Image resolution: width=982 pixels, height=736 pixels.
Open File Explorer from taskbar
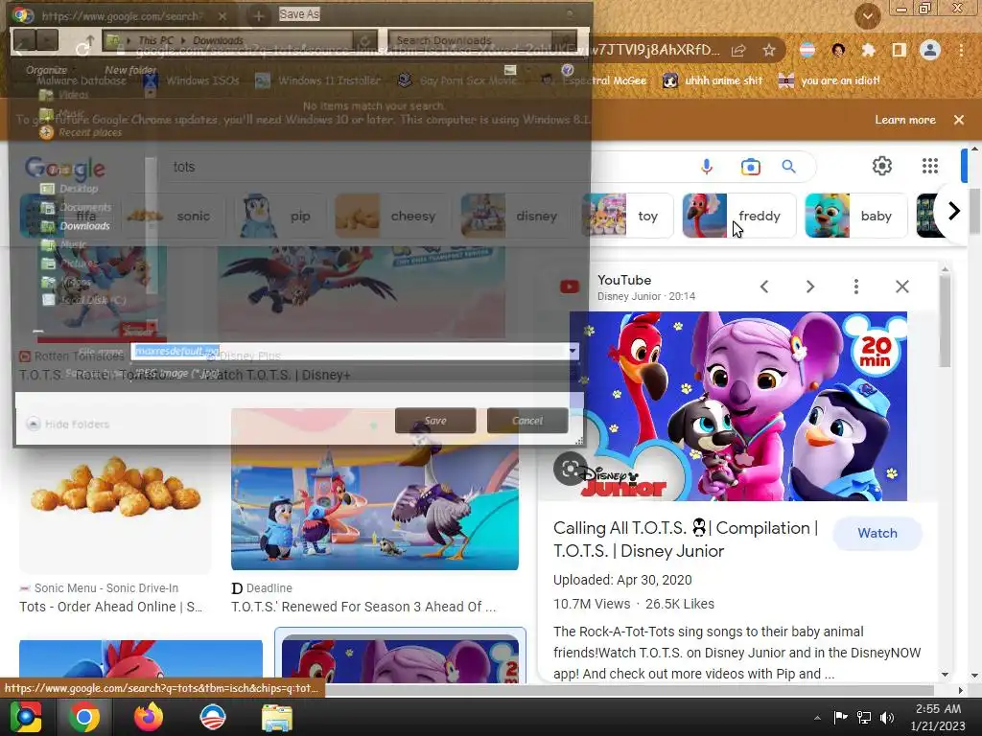click(277, 717)
